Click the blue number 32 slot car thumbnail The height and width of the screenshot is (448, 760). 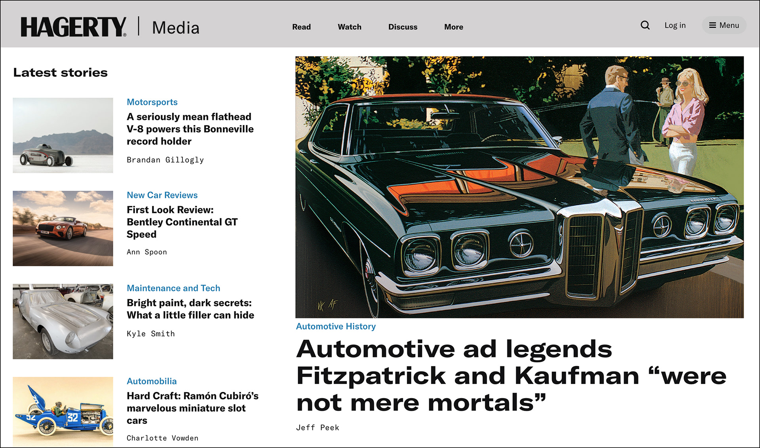point(63,412)
